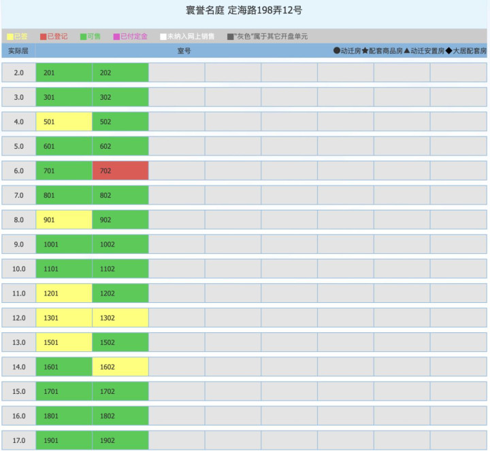Click the red 已登记 legend swatch
Screen dimensions: 490x451
pyautogui.click(x=44, y=36)
